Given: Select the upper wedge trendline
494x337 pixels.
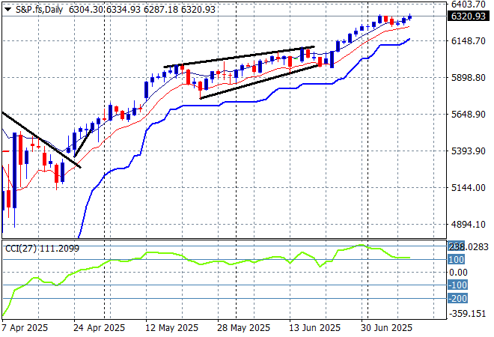Looking at the screenshot, I should [239, 57].
